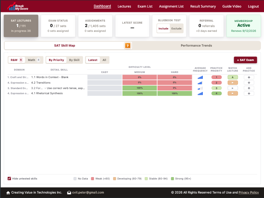Image resolution: width=264 pixels, height=198 pixels.
Task: Select Include for Bluebook Test
Action: (x=163, y=28)
